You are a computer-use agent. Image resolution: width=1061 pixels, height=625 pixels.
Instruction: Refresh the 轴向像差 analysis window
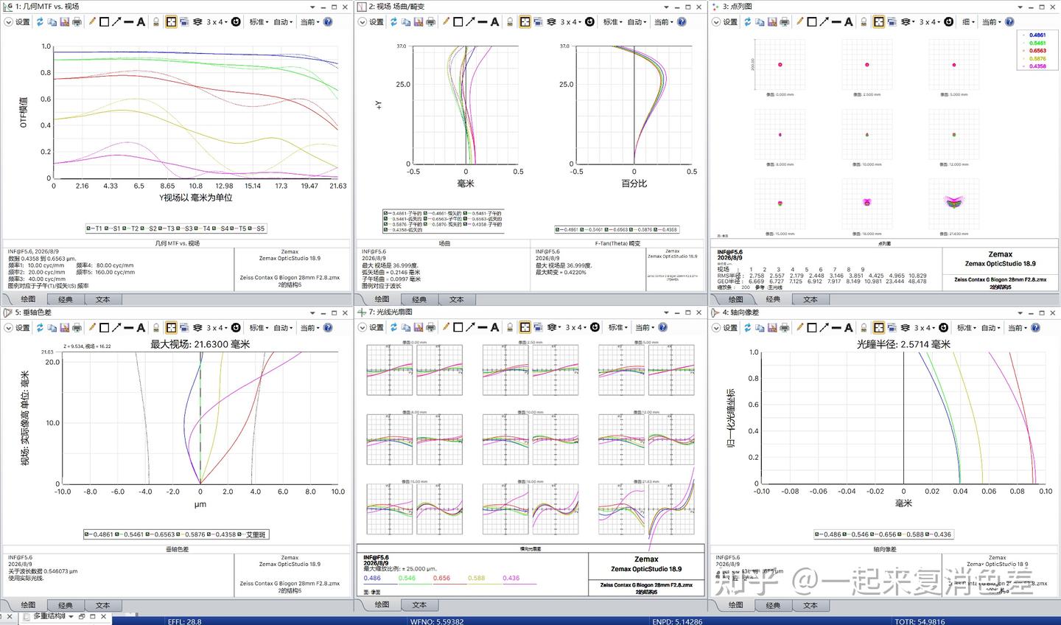point(747,328)
